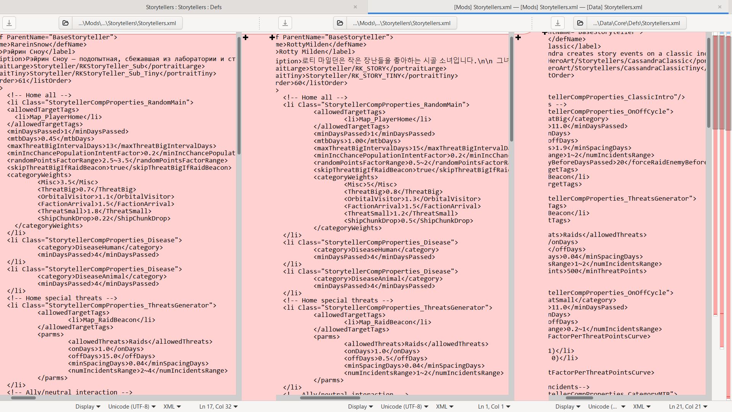Click the left pane horizontal scrollbar thumb
This screenshot has height=412, width=732.
[23, 398]
